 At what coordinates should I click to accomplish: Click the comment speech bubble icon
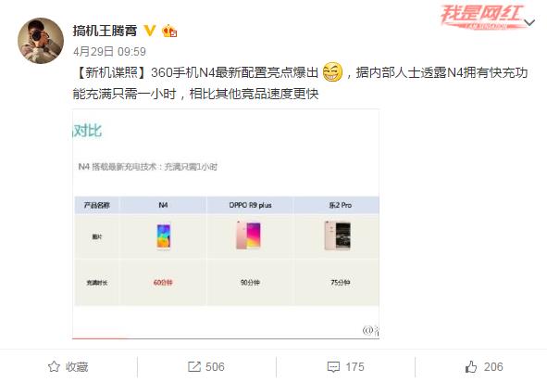333,367
